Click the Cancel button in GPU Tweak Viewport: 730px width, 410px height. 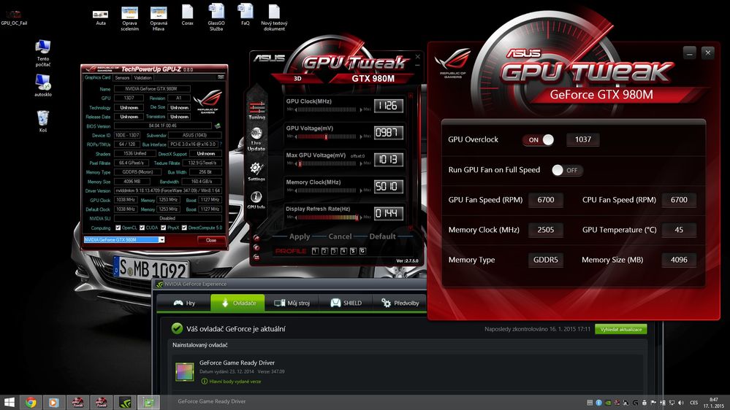point(340,236)
